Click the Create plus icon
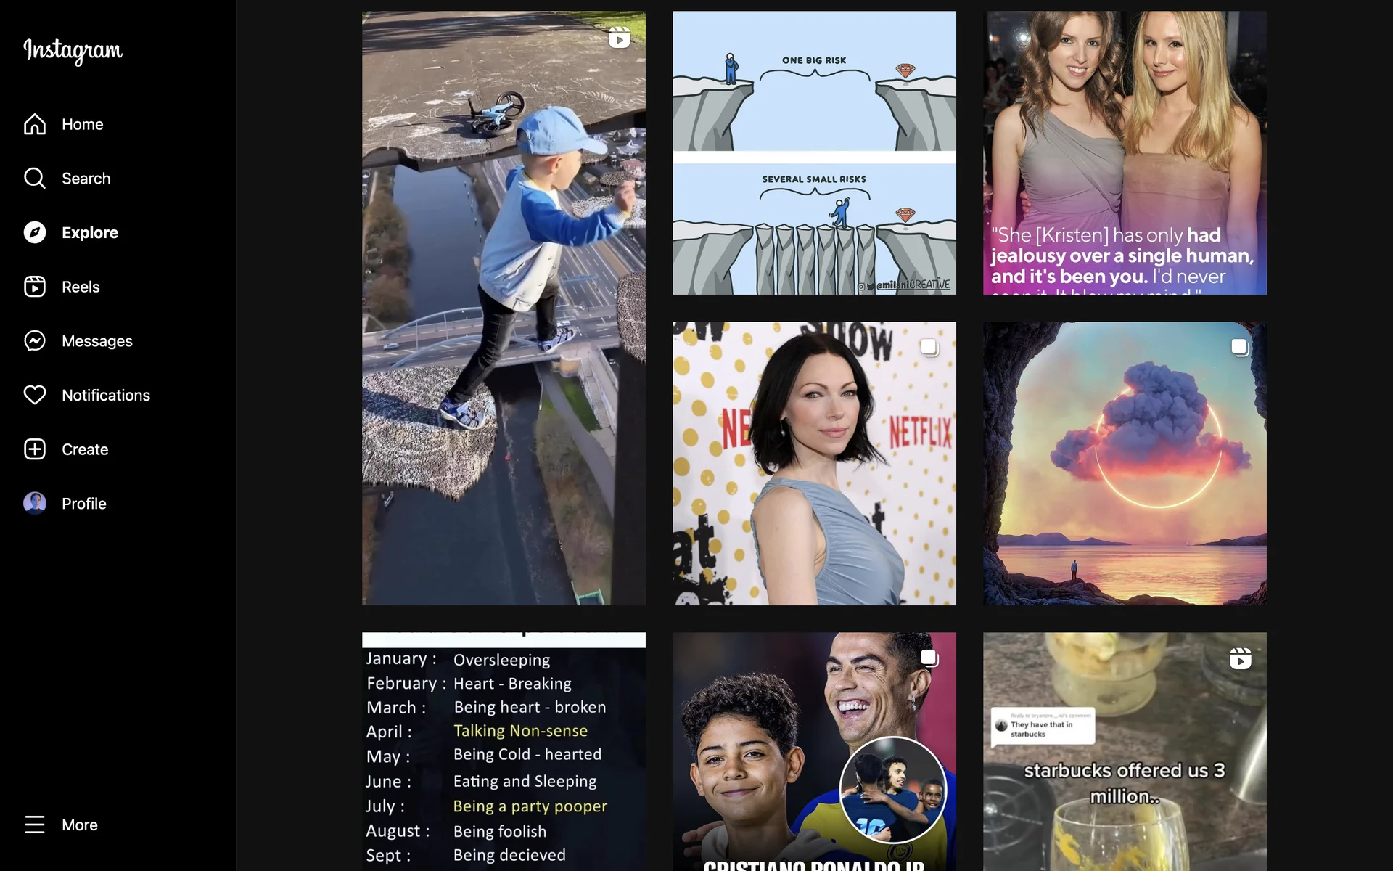 pos(34,449)
